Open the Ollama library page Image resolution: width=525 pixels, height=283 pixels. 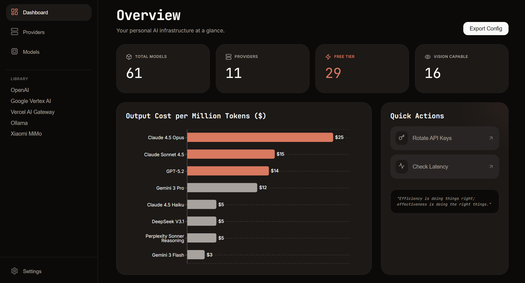(x=19, y=123)
